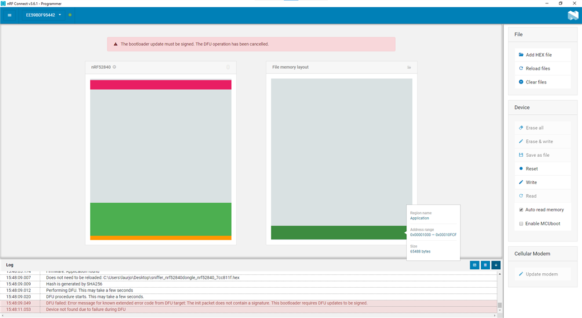
Task: Click the DFU failed error log entry
Action: (207, 303)
